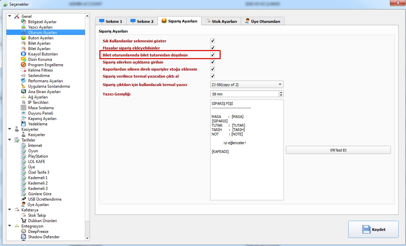Open Dükkan Ürünleri shopping cart icon
This screenshot has width=406, height=246.
(24, 221)
